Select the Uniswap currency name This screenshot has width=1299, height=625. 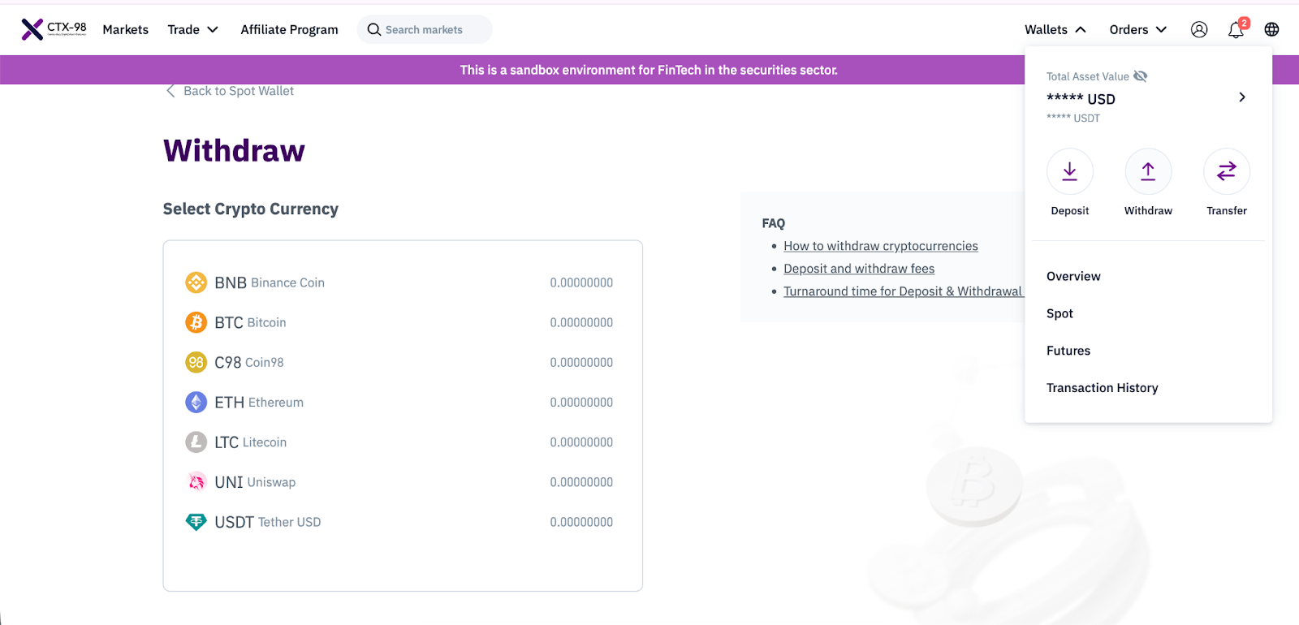point(271,482)
